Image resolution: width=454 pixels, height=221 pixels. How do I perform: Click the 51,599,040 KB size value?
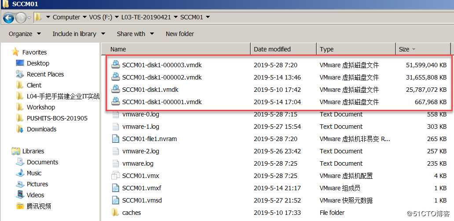426,65
